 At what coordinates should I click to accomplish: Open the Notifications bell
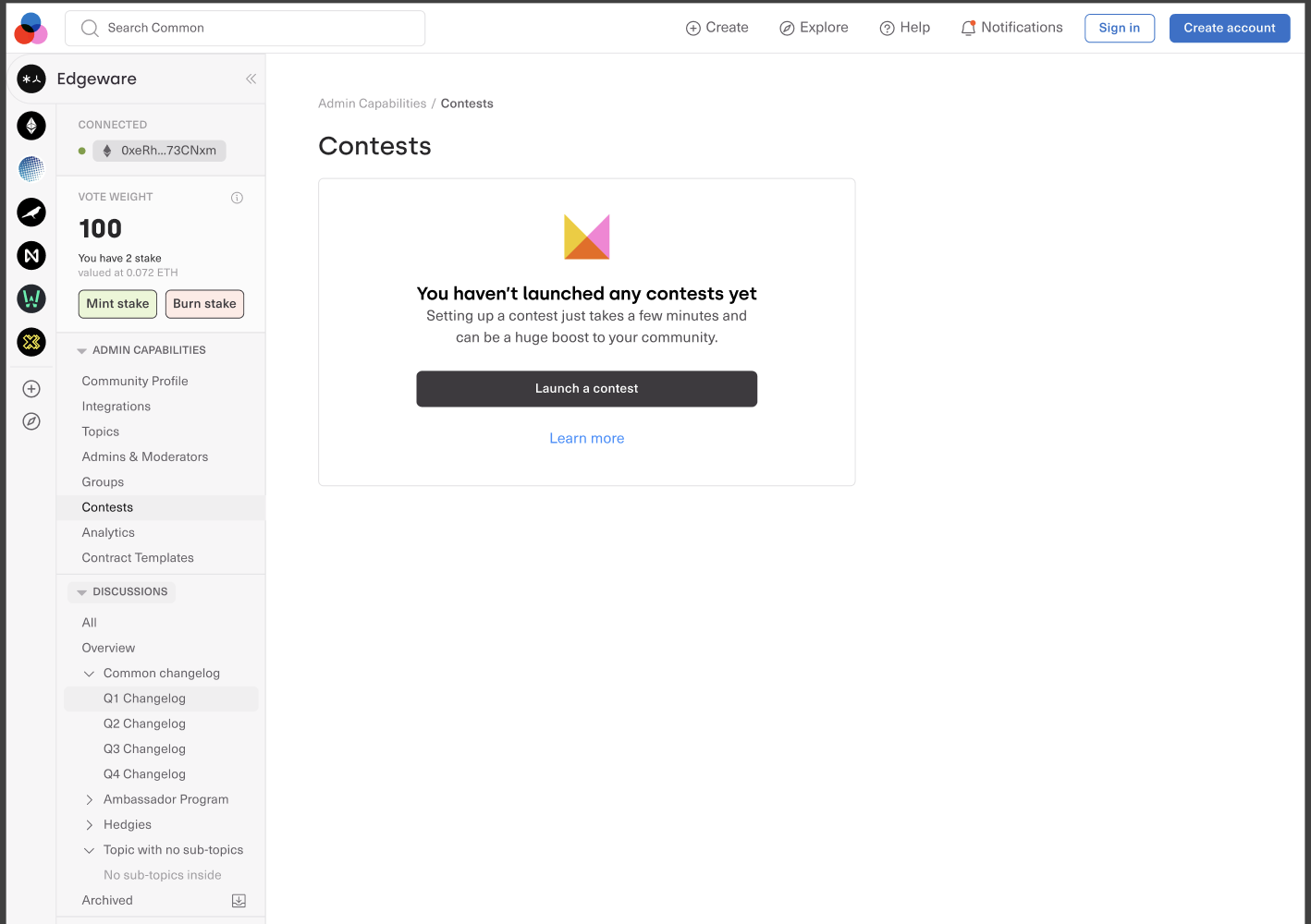click(x=1011, y=28)
